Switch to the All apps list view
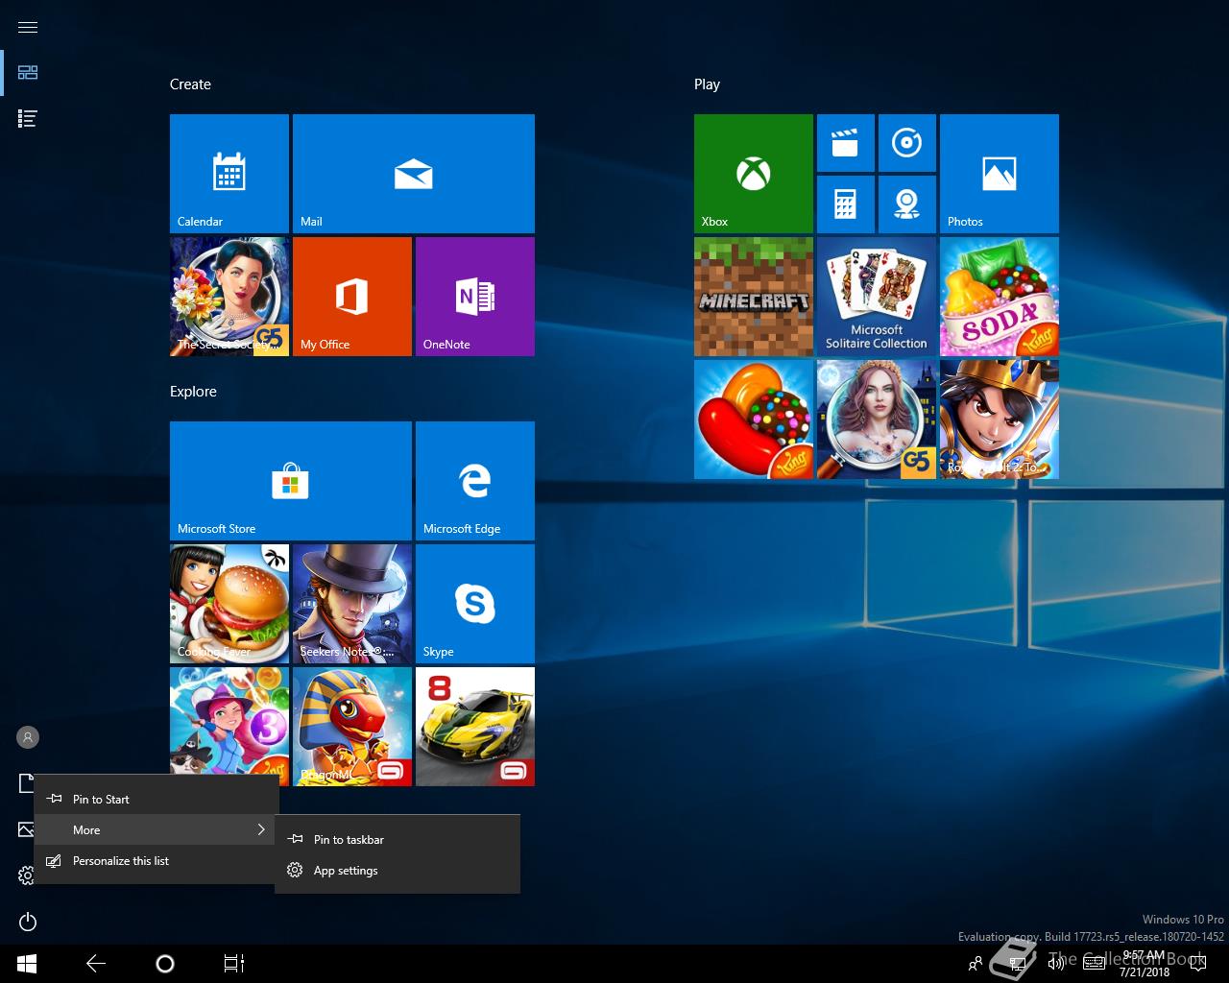 pos(28,119)
